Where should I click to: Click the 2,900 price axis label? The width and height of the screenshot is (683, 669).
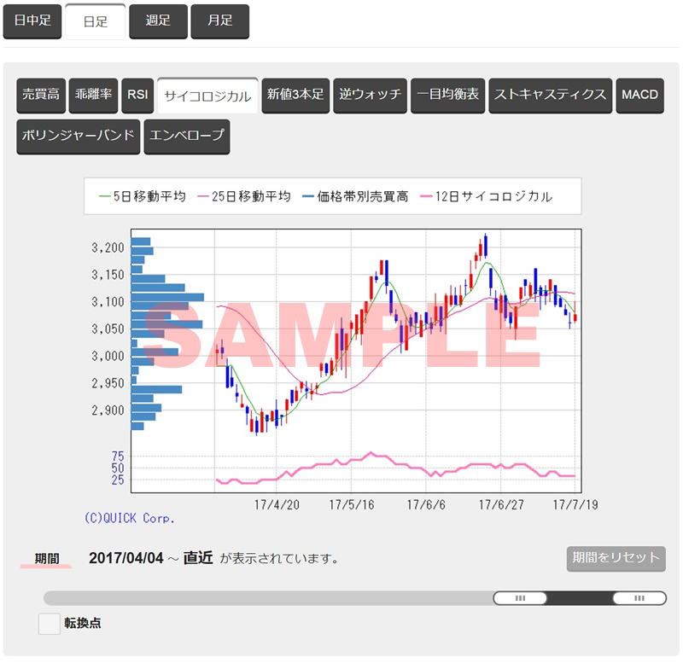coord(108,410)
